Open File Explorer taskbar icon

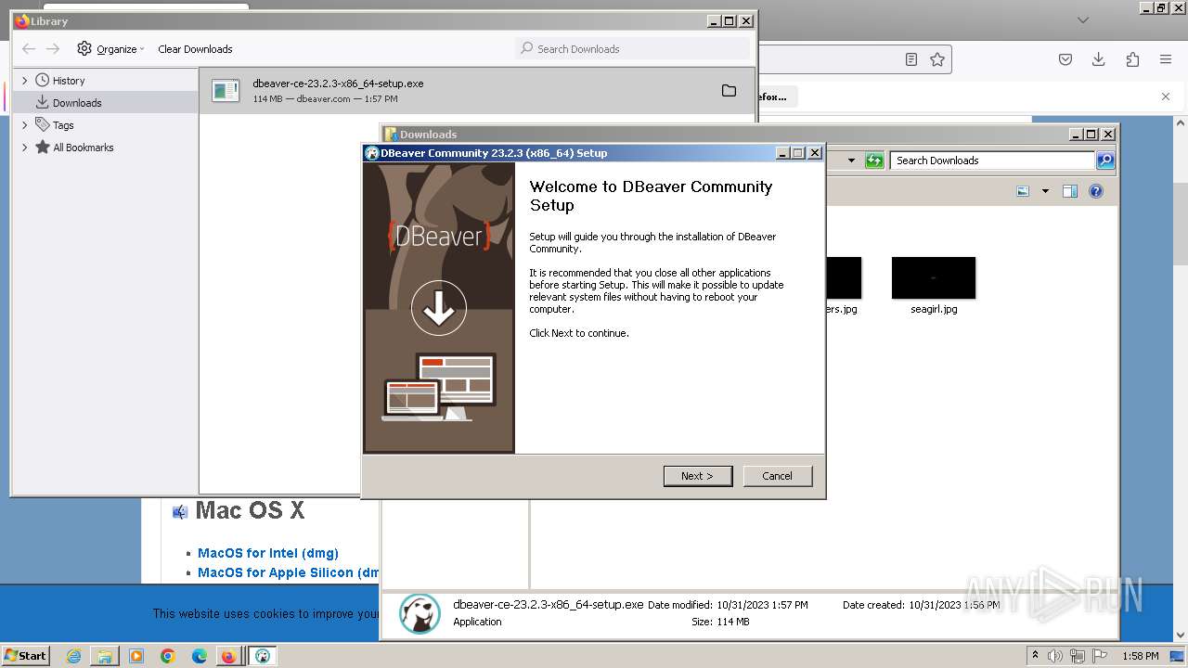(x=105, y=656)
